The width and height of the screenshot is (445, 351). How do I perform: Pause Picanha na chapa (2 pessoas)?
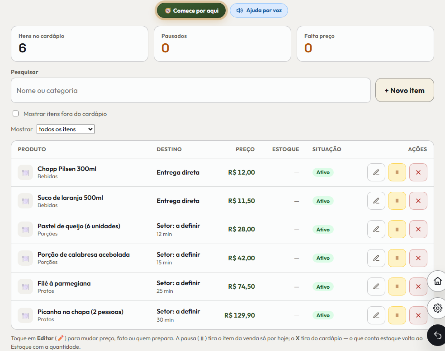pyautogui.click(x=397, y=315)
